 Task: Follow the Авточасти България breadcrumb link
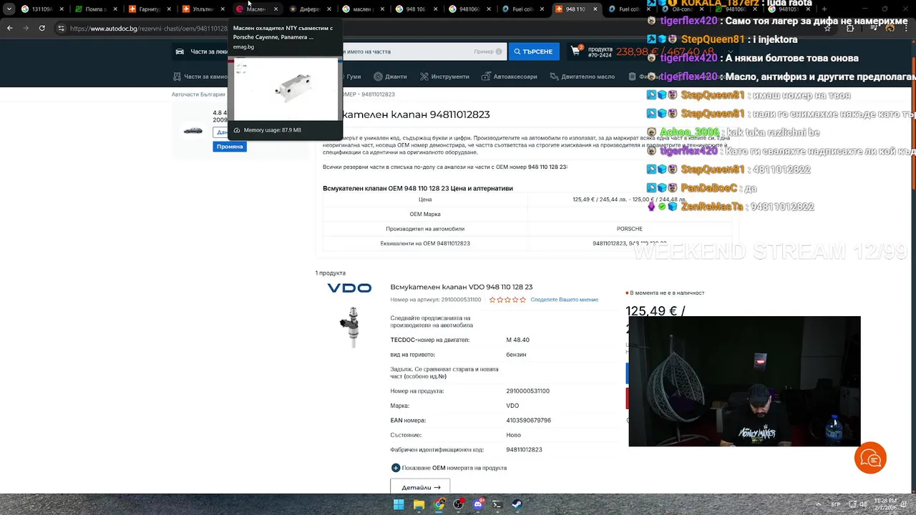(198, 94)
